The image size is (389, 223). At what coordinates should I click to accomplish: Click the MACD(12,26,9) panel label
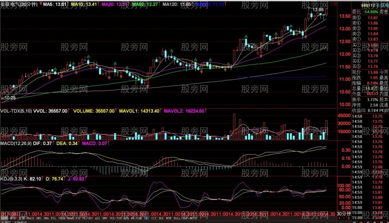[x=16, y=143]
